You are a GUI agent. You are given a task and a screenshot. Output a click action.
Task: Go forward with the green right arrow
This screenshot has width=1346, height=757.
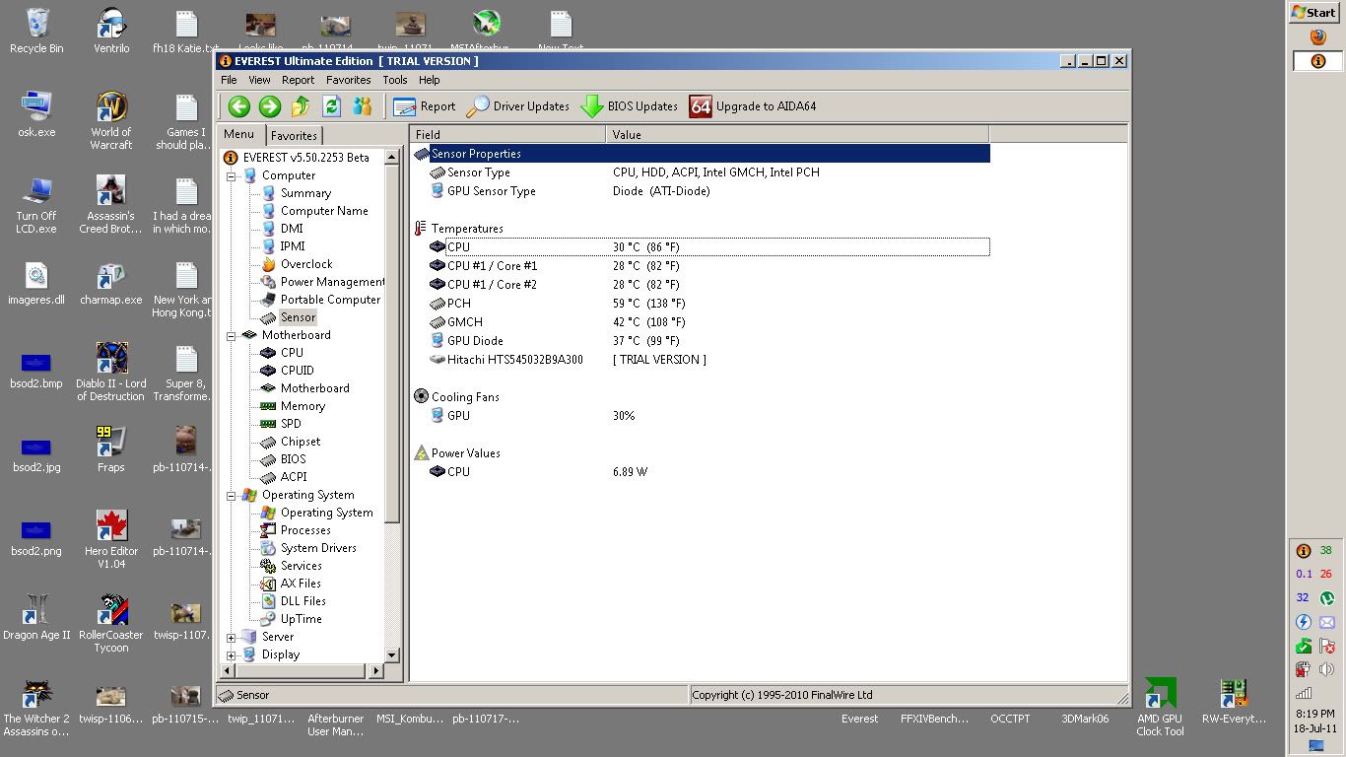[270, 106]
